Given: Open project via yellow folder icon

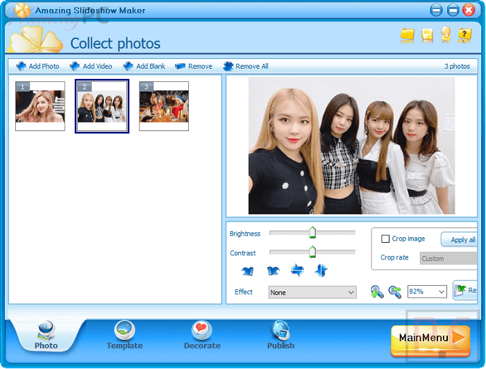Looking at the screenshot, I should coord(408,35).
